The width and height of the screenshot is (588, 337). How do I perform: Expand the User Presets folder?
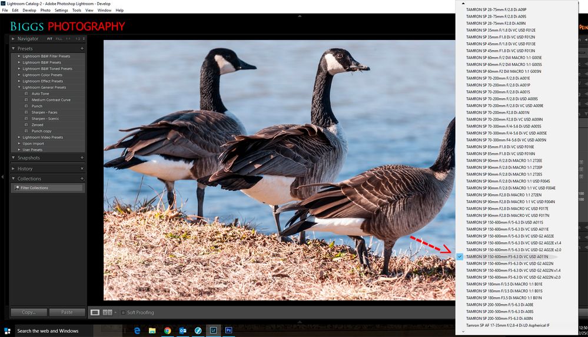click(x=19, y=149)
